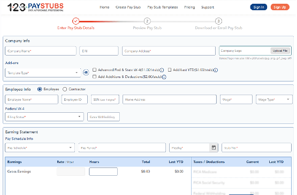
Task: Open the Payday calendar picker icon
Action: point(214,147)
